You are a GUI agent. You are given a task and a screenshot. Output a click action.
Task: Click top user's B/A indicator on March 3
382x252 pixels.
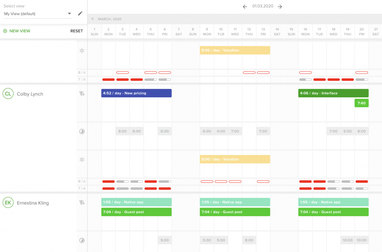click(123, 72)
